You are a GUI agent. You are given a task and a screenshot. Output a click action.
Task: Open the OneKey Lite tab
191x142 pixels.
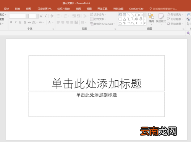136,9
